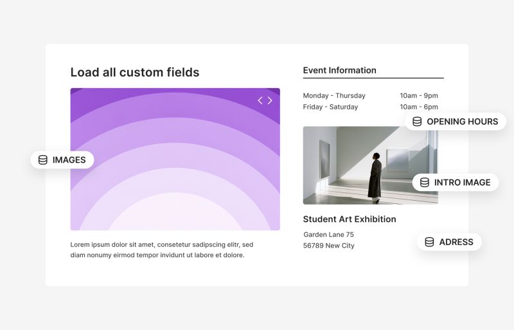Advance the slider with the right arrow
The height and width of the screenshot is (330, 514).
[270, 100]
